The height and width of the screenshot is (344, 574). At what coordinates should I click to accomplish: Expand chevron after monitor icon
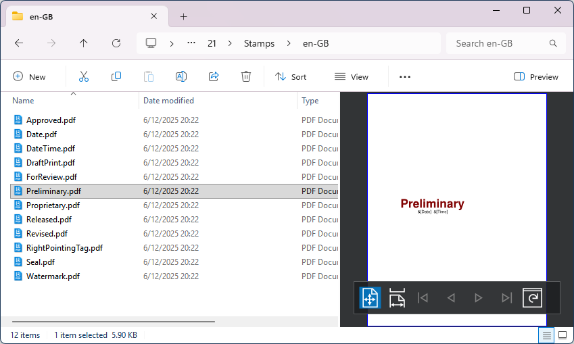pos(172,43)
